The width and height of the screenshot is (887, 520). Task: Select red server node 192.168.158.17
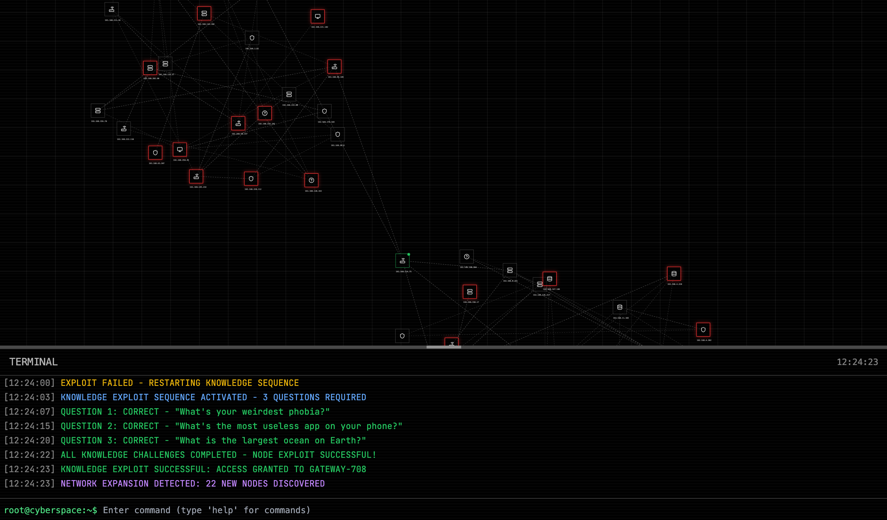point(470,292)
